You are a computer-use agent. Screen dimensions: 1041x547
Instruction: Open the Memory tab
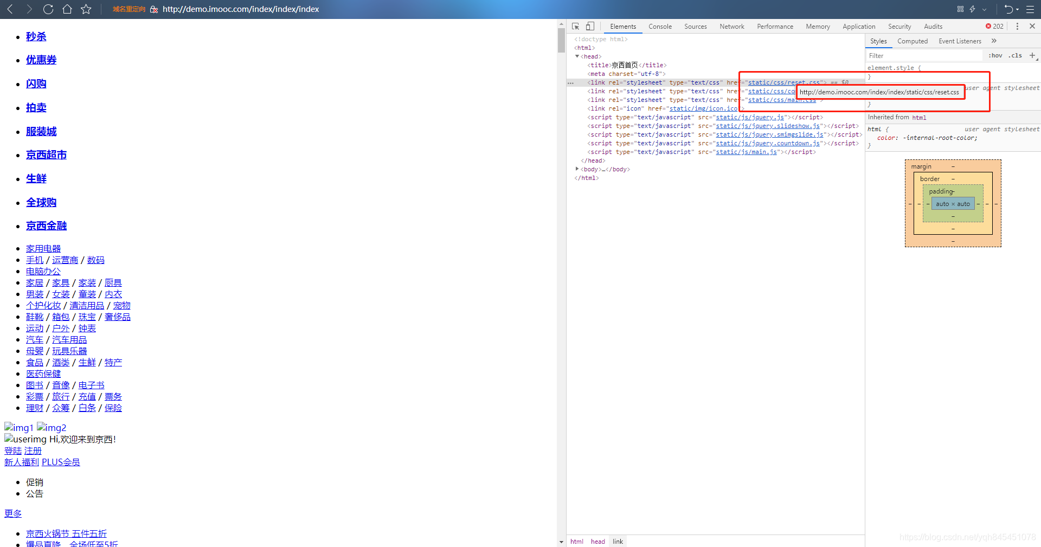coord(818,26)
